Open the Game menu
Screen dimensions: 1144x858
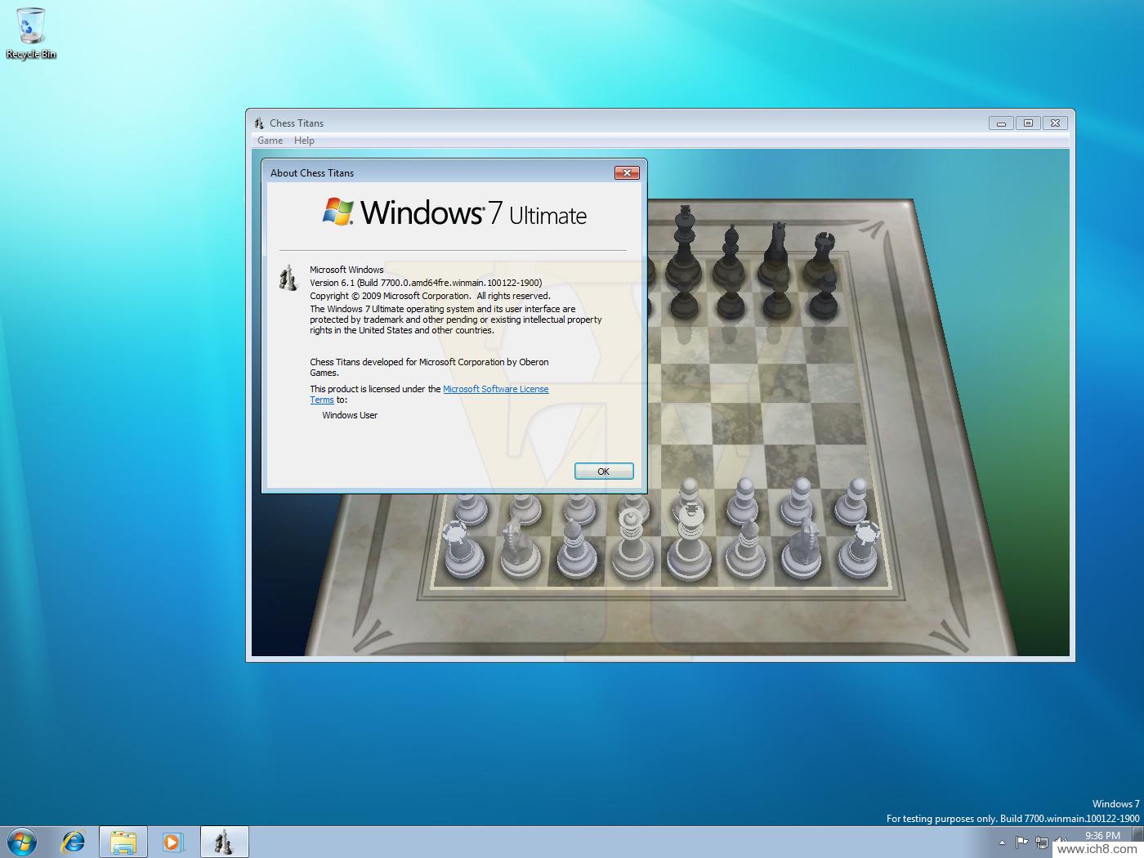(x=270, y=141)
